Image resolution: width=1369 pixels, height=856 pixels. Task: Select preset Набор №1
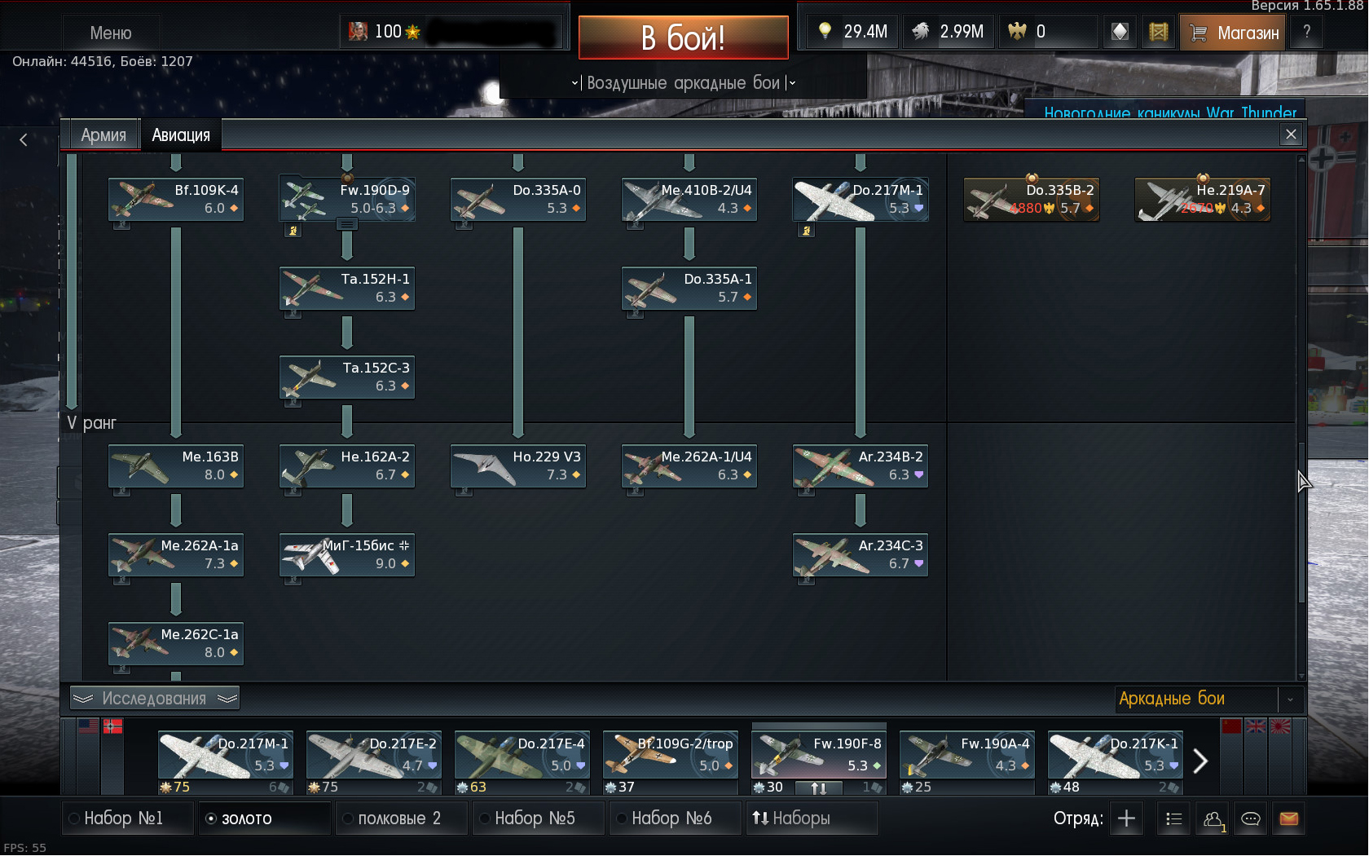click(129, 818)
